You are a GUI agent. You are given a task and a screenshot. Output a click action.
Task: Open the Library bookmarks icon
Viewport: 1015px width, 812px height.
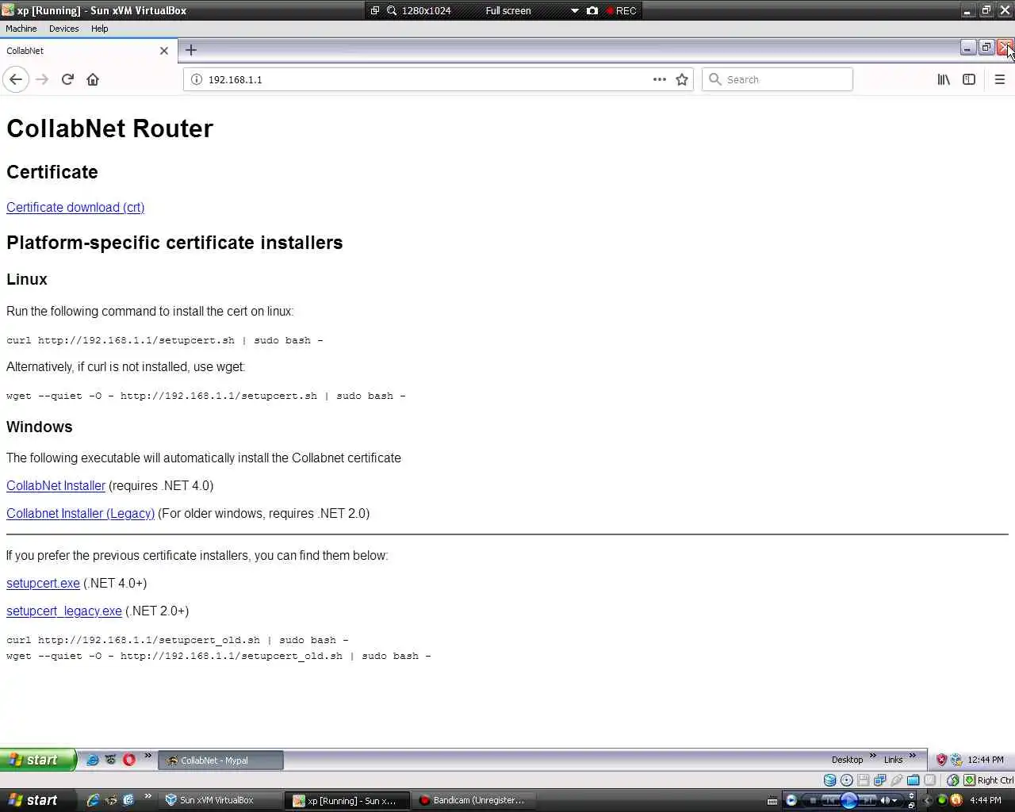(x=944, y=79)
